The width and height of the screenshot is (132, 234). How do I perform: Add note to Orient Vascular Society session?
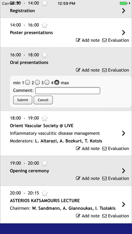click(88, 149)
